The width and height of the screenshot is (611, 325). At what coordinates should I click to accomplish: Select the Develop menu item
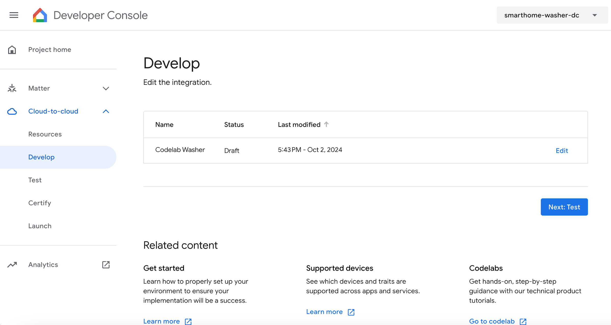point(41,157)
